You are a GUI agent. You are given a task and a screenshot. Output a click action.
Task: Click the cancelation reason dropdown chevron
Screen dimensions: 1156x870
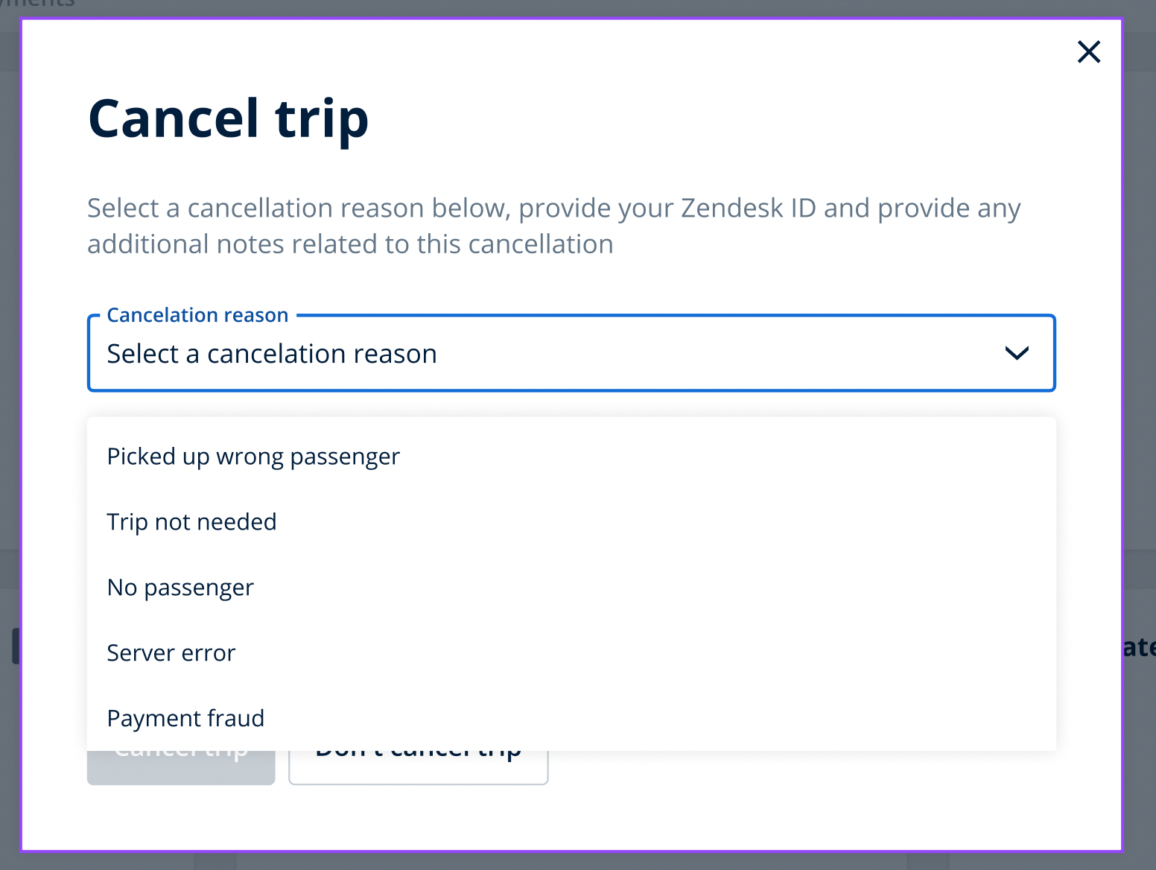tap(1017, 353)
